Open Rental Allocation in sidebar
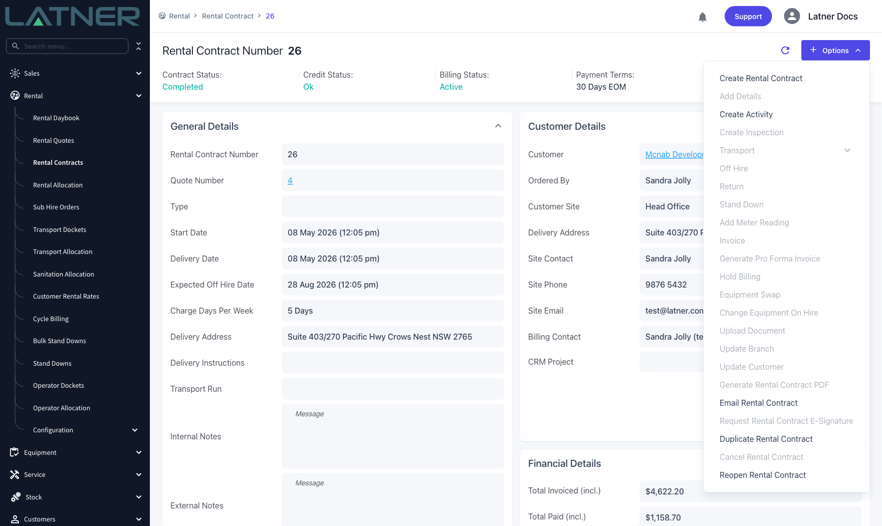This screenshot has height=526, width=882. [x=58, y=185]
